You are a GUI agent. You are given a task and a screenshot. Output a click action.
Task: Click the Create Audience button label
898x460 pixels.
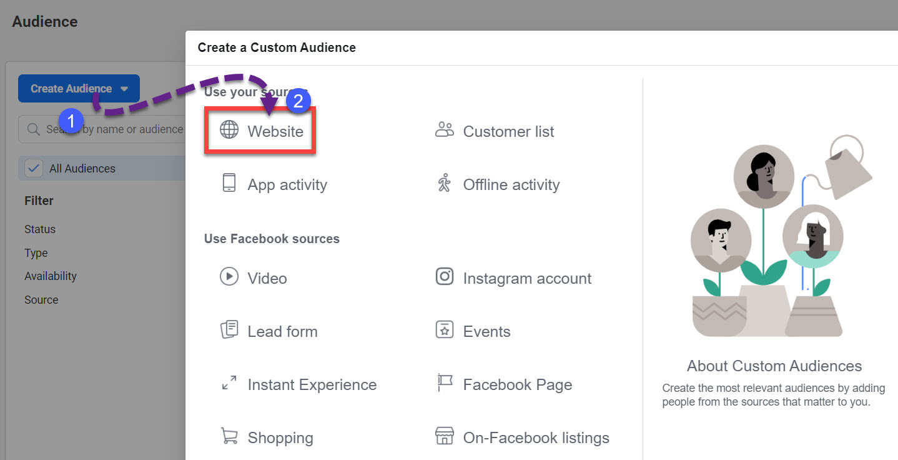pyautogui.click(x=71, y=89)
